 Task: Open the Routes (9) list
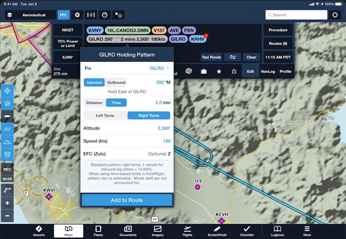pyautogui.click(x=278, y=44)
